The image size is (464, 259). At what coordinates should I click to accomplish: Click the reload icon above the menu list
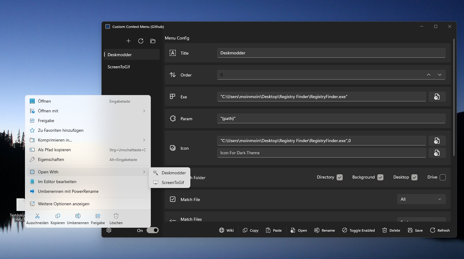[141, 41]
